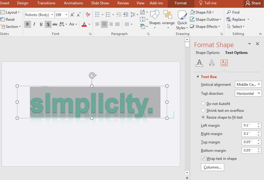Collapse the Text Box section
The image size is (264, 180).
click(x=198, y=77)
